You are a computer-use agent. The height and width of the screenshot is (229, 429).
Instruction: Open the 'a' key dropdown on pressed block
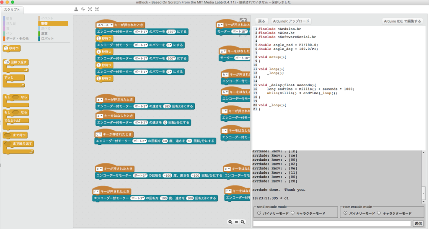coord(100,100)
